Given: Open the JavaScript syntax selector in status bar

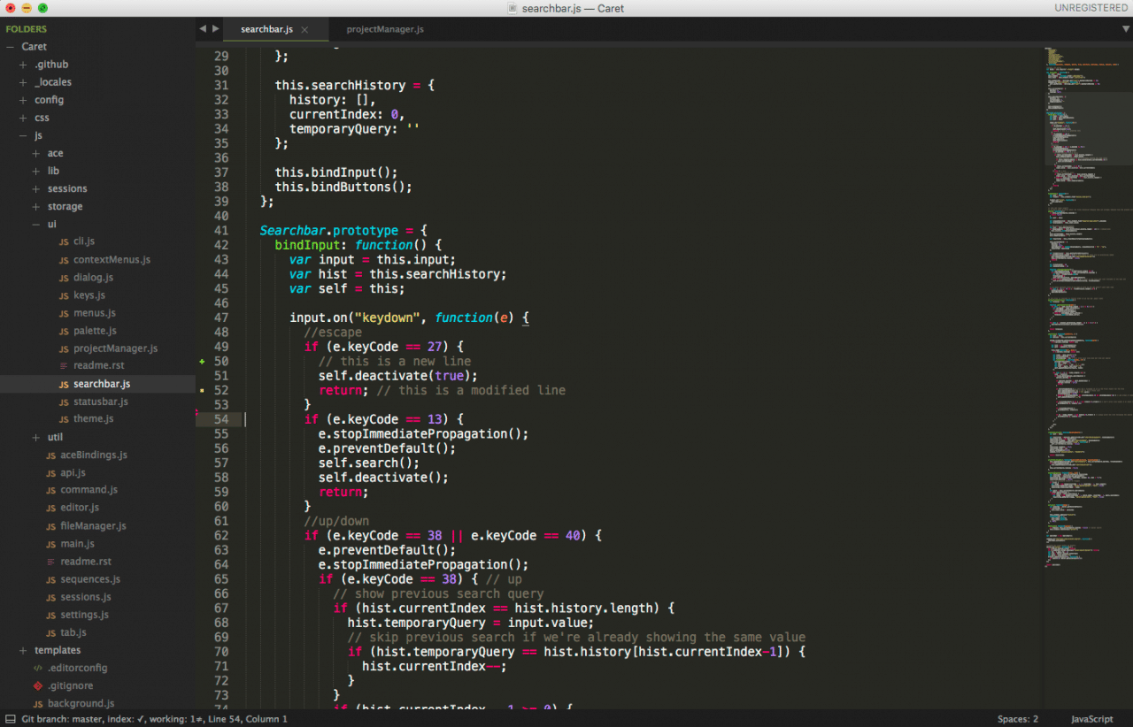Looking at the screenshot, I should (1091, 719).
